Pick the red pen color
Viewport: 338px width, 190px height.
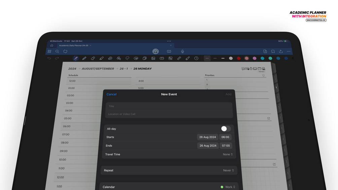[x=239, y=58]
